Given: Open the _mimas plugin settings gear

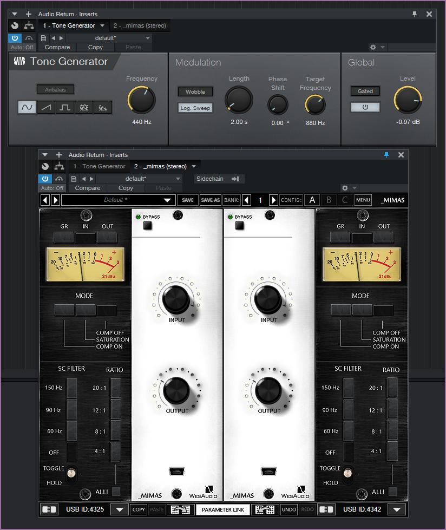Looking at the screenshot, I should click(x=345, y=188).
